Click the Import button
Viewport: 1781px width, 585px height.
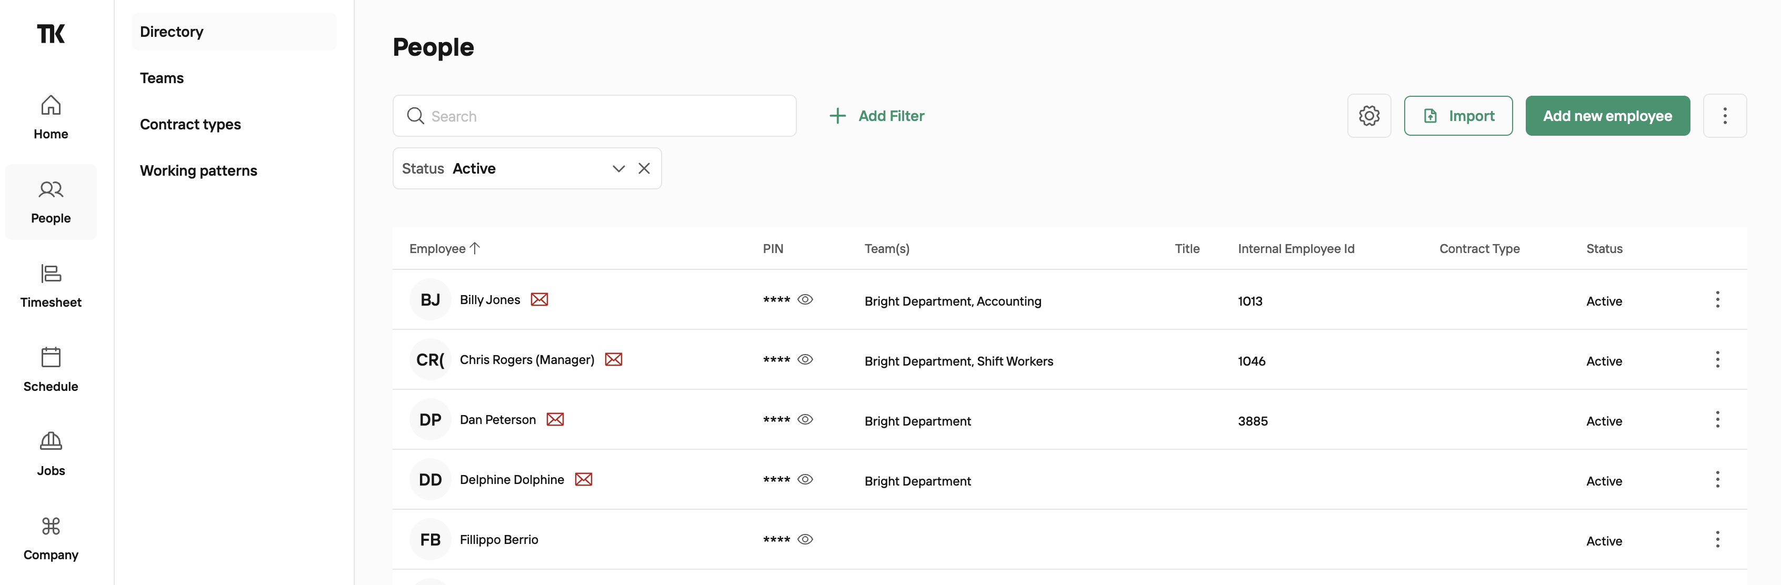coord(1458,116)
